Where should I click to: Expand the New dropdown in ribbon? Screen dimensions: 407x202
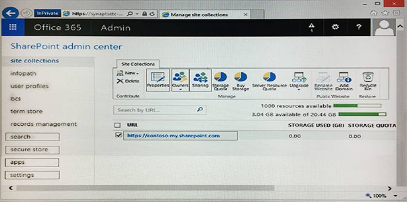click(x=128, y=73)
